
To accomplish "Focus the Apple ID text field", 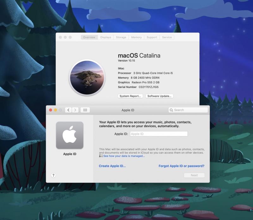I will (159, 134).
